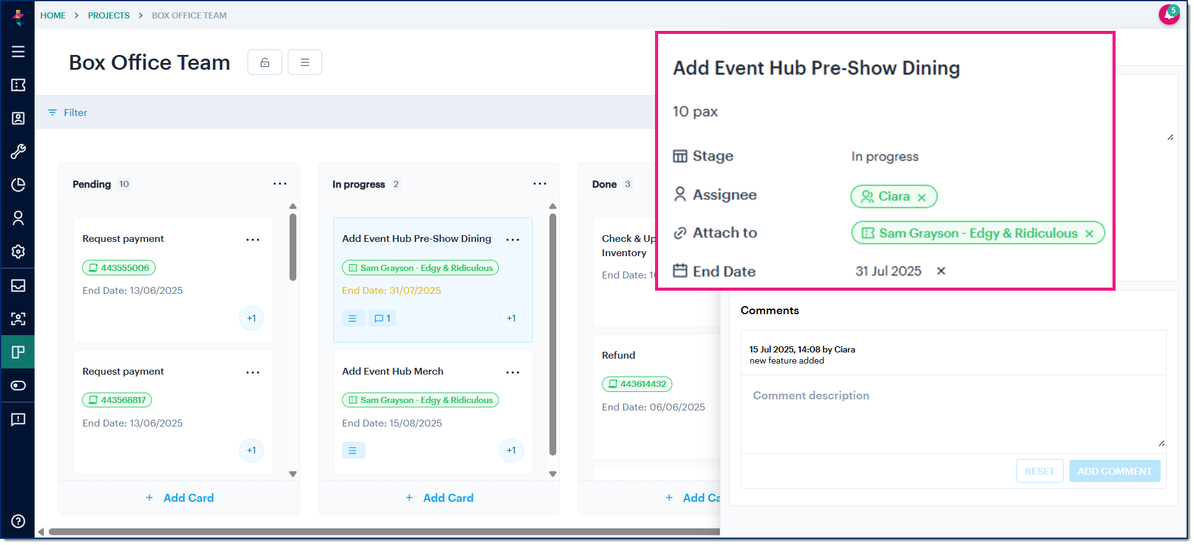Remove assignee Ciara with the x icon
Screen dimensions: 1194x545
tap(922, 198)
